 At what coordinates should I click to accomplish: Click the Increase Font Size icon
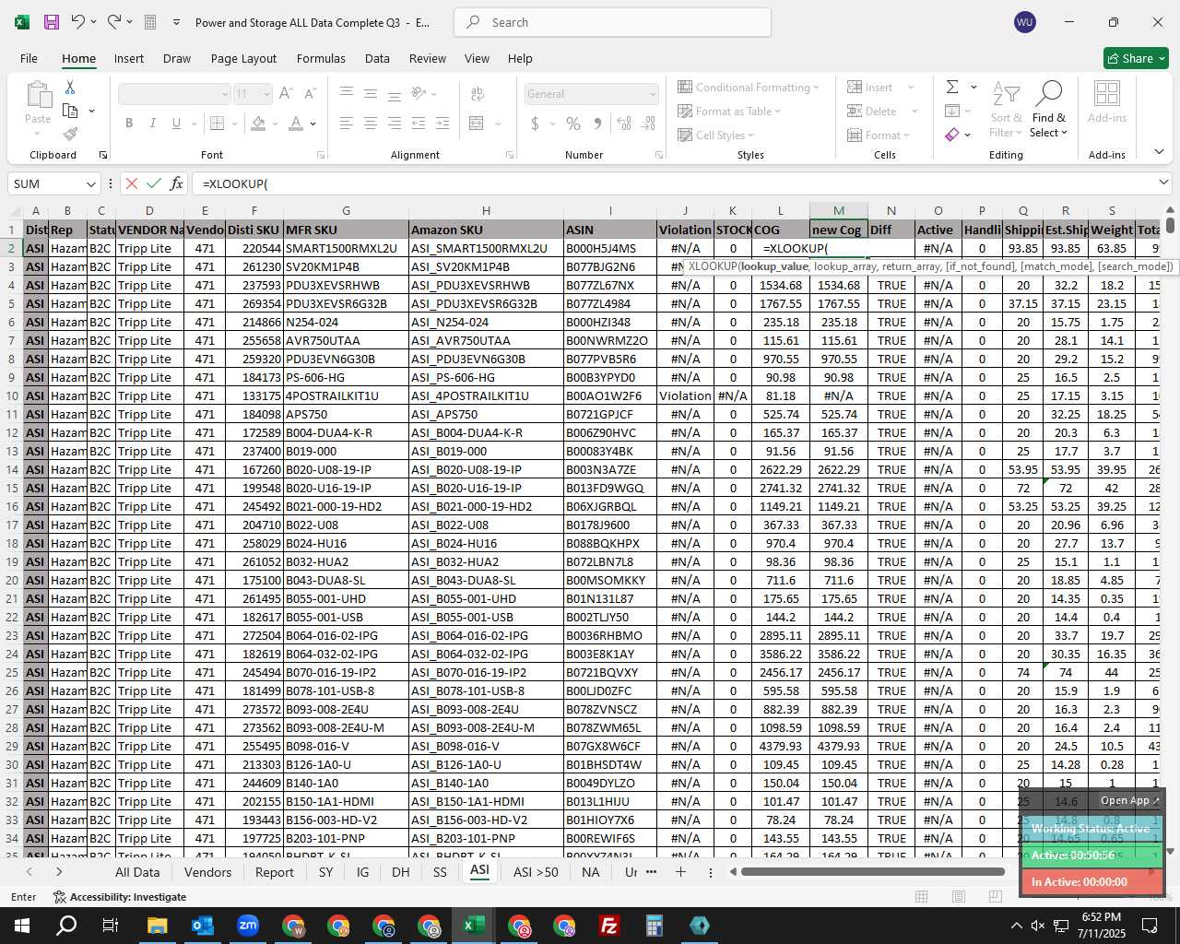(x=286, y=93)
